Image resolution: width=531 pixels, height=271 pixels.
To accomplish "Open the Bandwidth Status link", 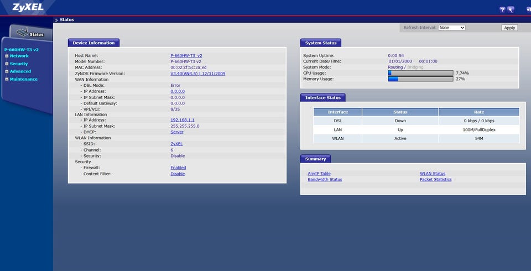I will coord(325,180).
